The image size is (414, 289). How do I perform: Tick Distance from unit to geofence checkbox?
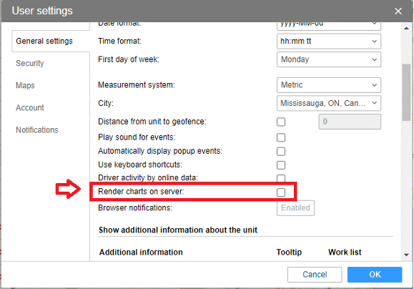(x=281, y=122)
